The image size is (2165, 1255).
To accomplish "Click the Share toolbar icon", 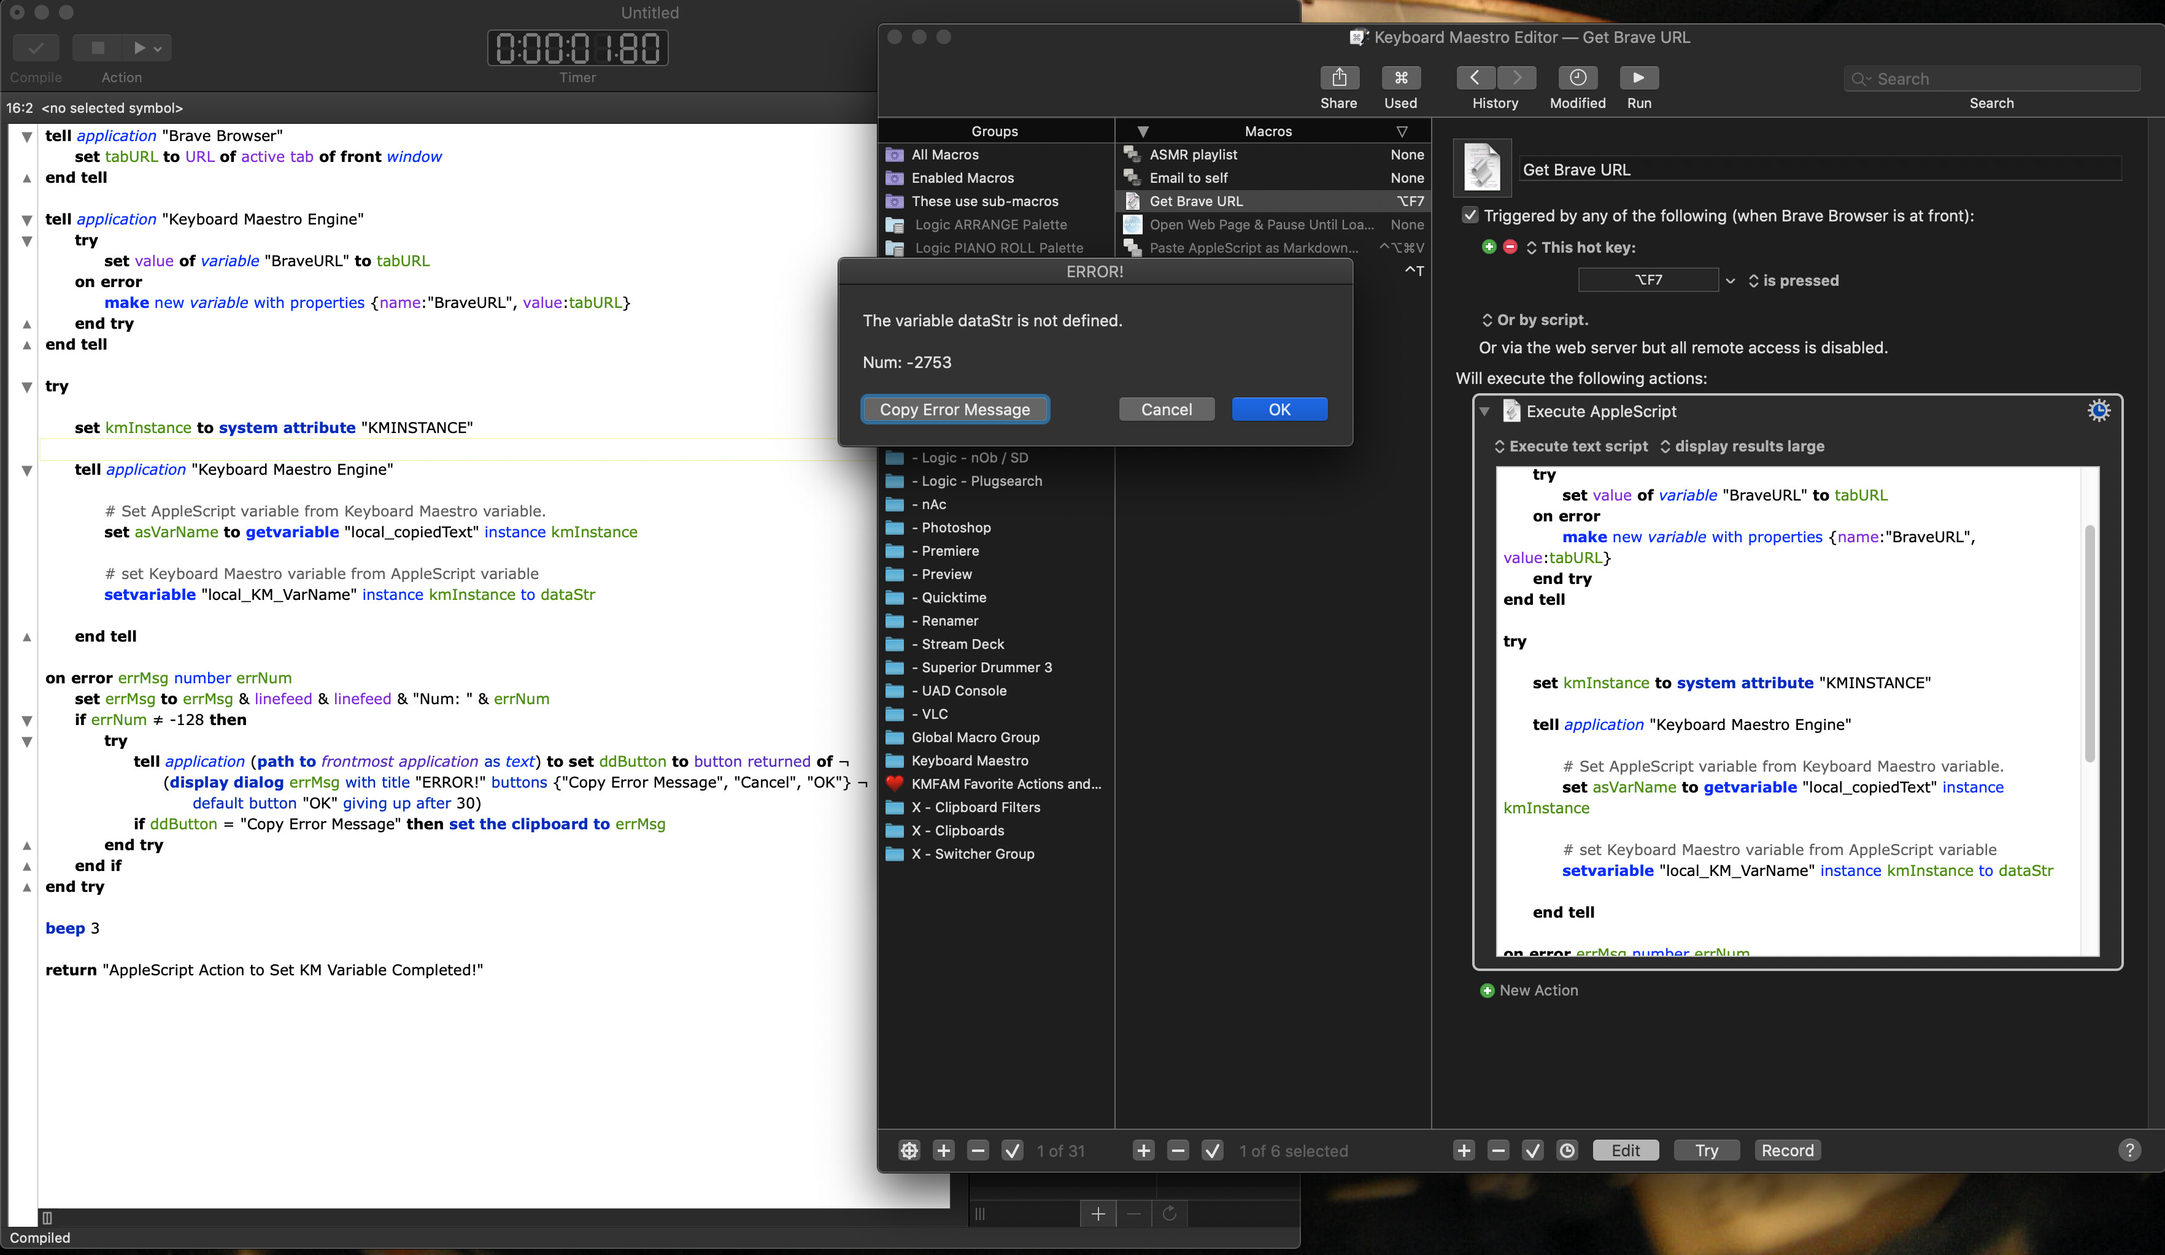I will pyautogui.click(x=1338, y=78).
